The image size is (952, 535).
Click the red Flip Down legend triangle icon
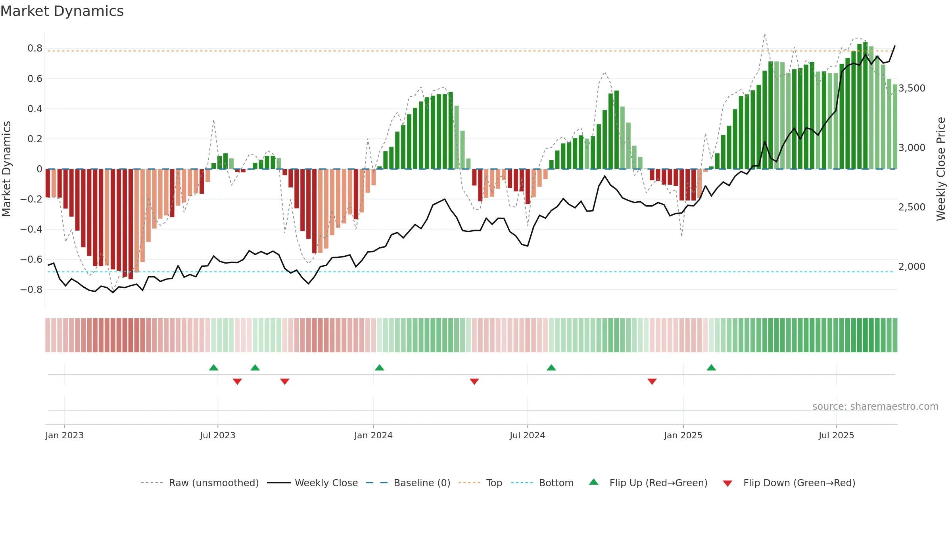click(x=727, y=483)
